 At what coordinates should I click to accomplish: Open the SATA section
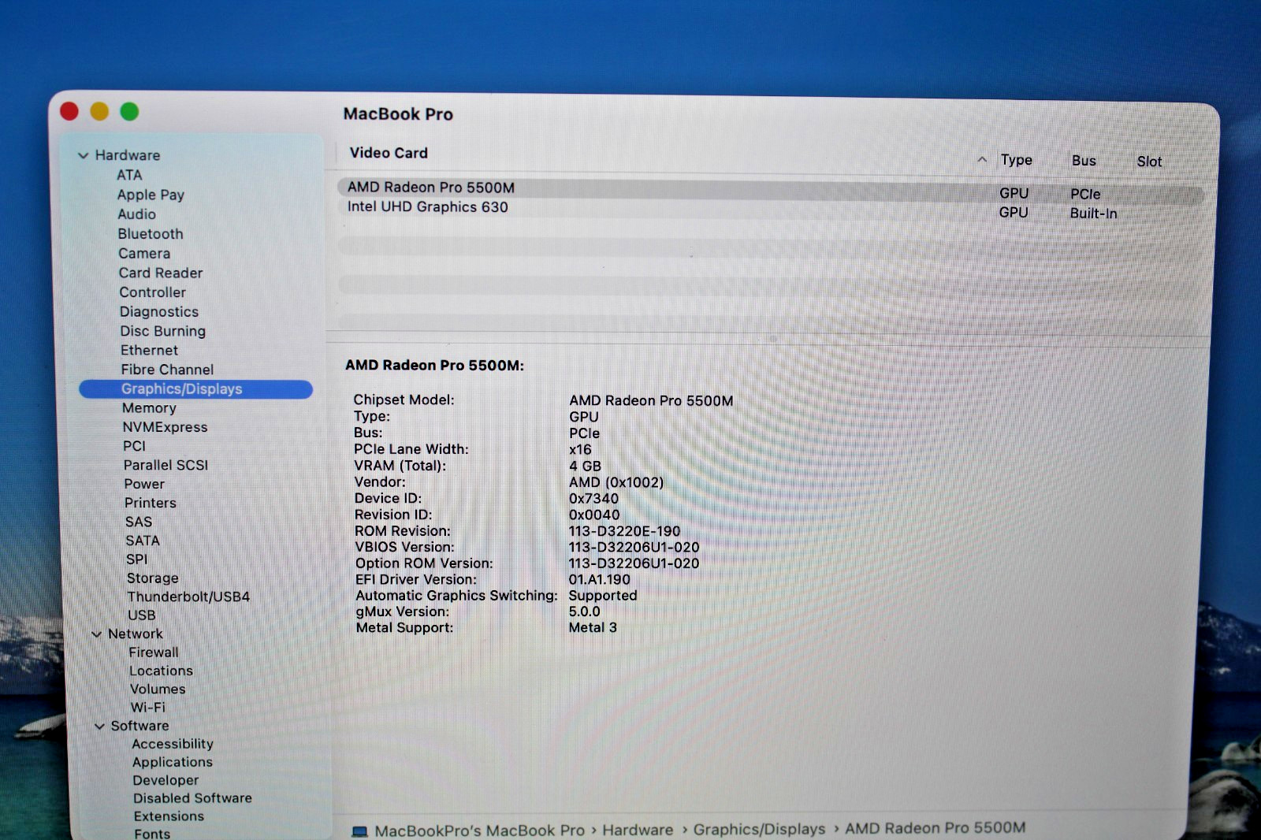[x=142, y=541]
